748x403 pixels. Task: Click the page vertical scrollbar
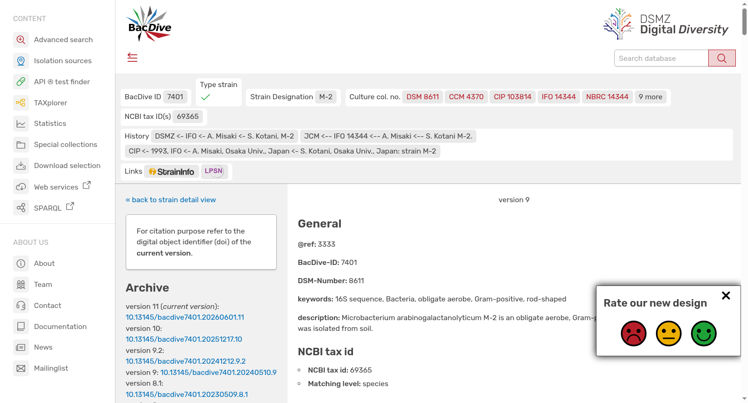pos(744,21)
